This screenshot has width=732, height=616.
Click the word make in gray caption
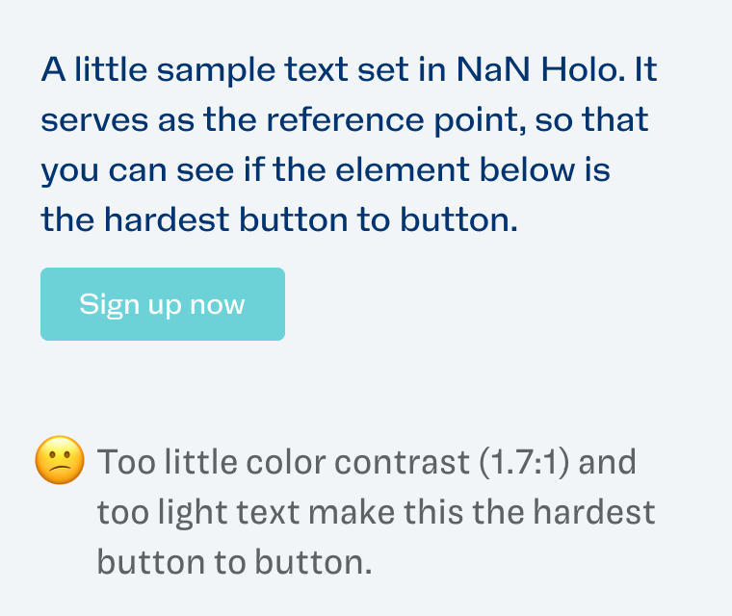351,512
